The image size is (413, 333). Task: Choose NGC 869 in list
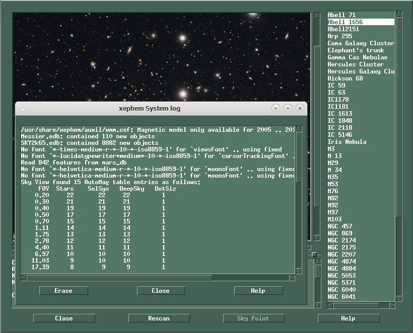pos(361,233)
